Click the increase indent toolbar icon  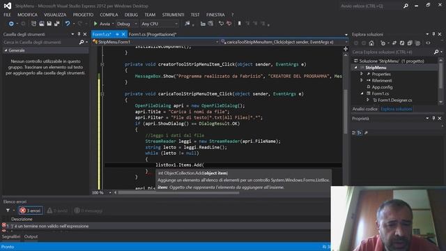tap(210, 24)
